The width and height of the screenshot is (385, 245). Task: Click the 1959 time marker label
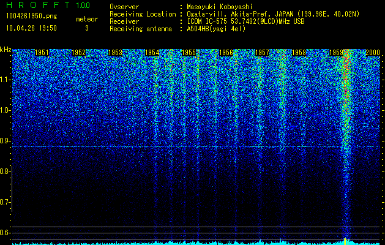(336, 52)
